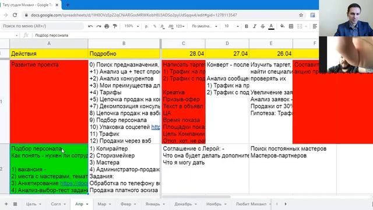This screenshot has height=210, width=373.
Task: Reload the page in browser
Action: (15, 15)
